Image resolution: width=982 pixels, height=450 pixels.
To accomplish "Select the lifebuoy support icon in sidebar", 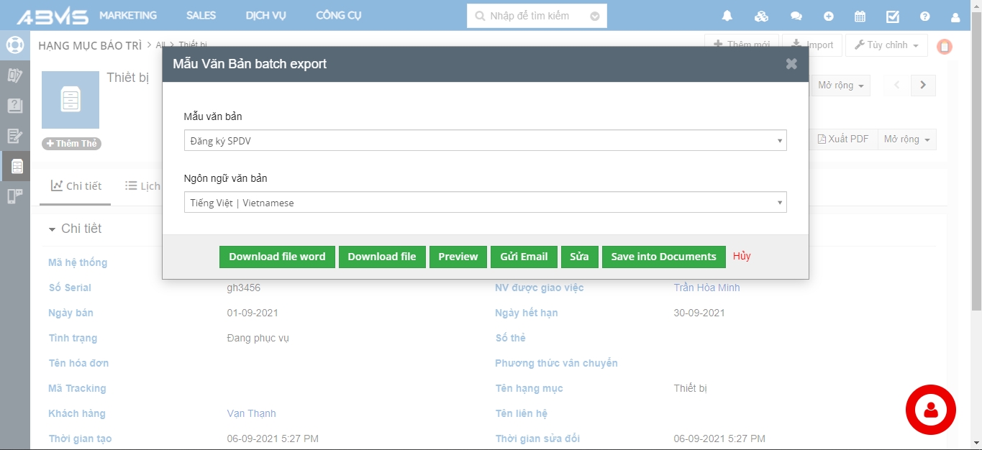I will coord(14,45).
